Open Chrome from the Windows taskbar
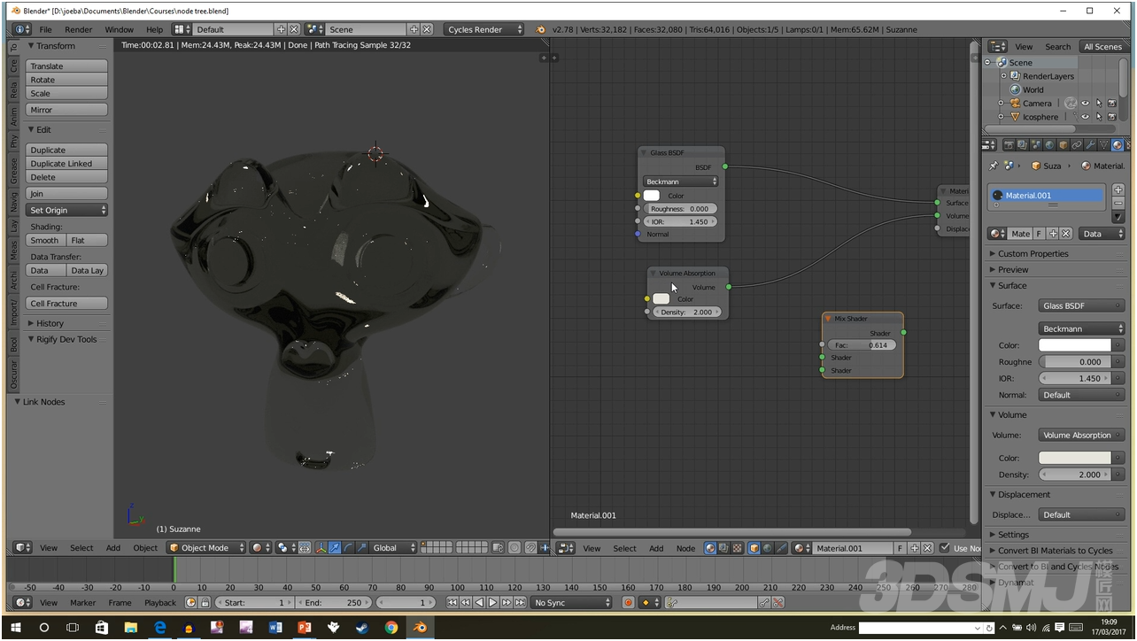Image resolution: width=1137 pixels, height=641 pixels. click(x=391, y=628)
